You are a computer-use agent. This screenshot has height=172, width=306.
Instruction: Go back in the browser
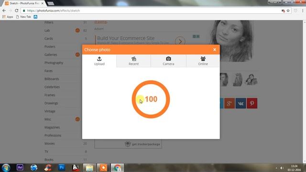coord(4,11)
